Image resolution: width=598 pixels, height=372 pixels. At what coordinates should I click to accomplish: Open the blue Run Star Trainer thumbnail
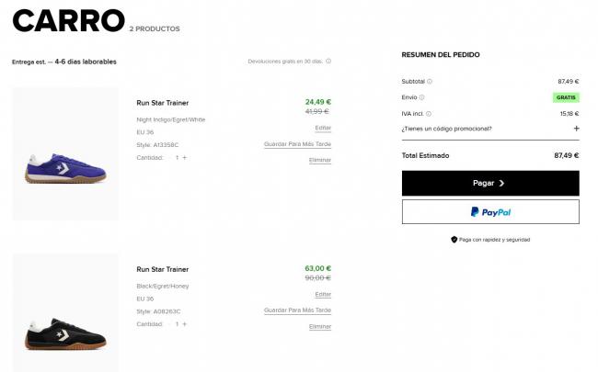coord(65,153)
